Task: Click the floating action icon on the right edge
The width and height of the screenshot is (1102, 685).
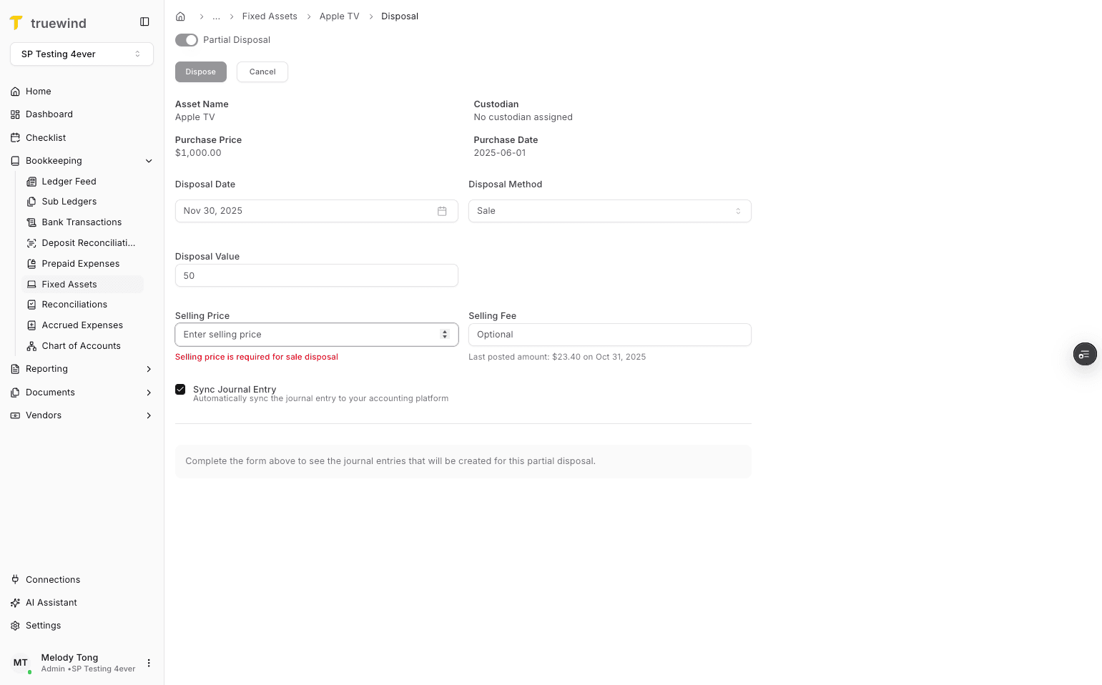Action: [x=1085, y=354]
